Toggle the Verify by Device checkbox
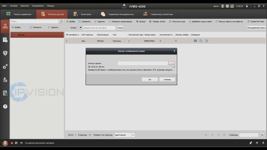Screen dimensions: 267x150 click(x=89, y=67)
